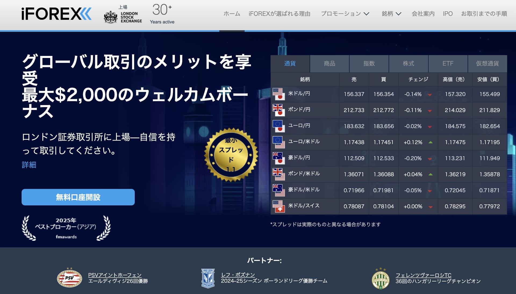516x294 pixels.
Task: Click the +0.12% change value
Action: click(413, 142)
